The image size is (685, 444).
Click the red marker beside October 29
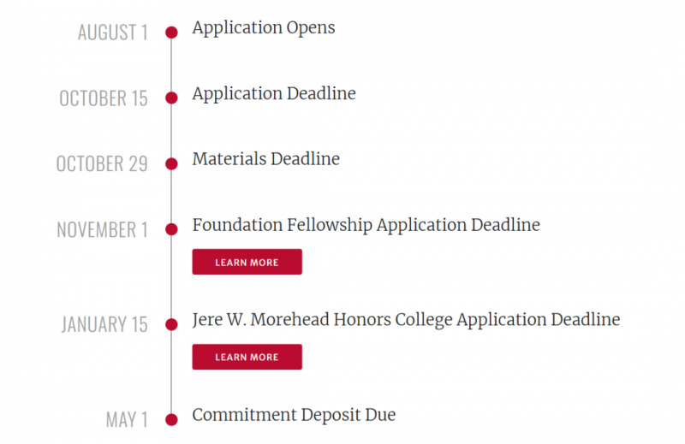click(171, 163)
